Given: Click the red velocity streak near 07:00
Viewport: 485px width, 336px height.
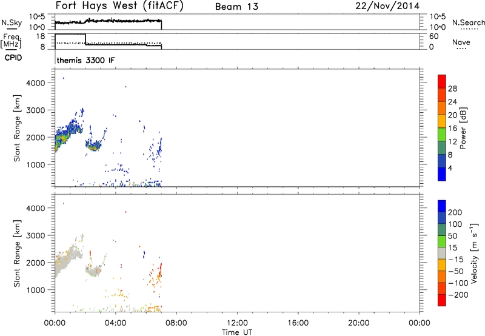Looking at the screenshot, I should [160, 270].
